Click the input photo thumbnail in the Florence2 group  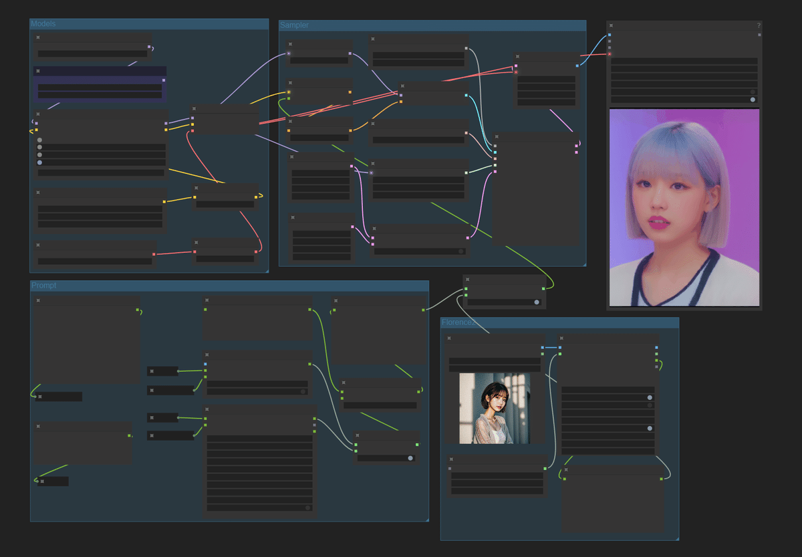click(495, 408)
